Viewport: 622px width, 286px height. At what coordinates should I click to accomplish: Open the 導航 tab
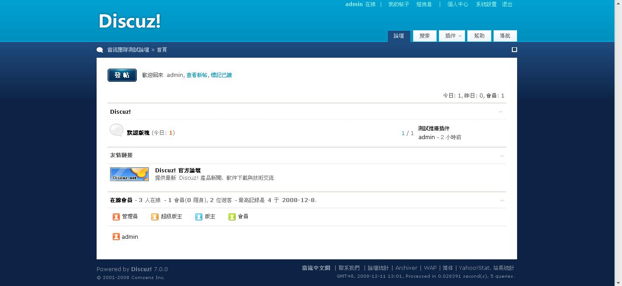[505, 36]
